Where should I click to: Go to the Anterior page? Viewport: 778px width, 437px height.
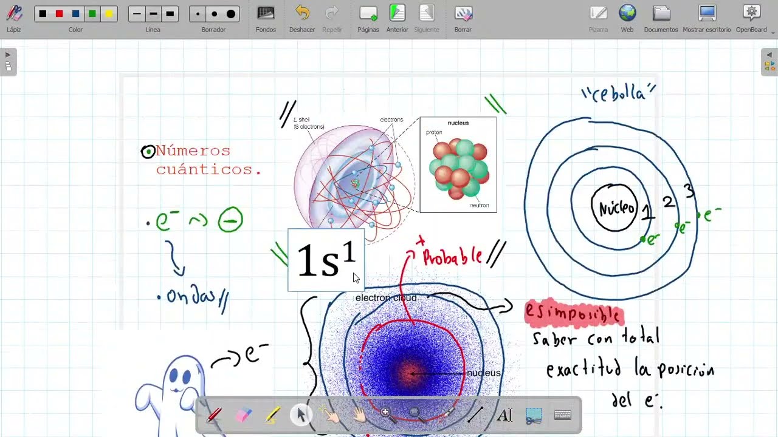coord(397,18)
